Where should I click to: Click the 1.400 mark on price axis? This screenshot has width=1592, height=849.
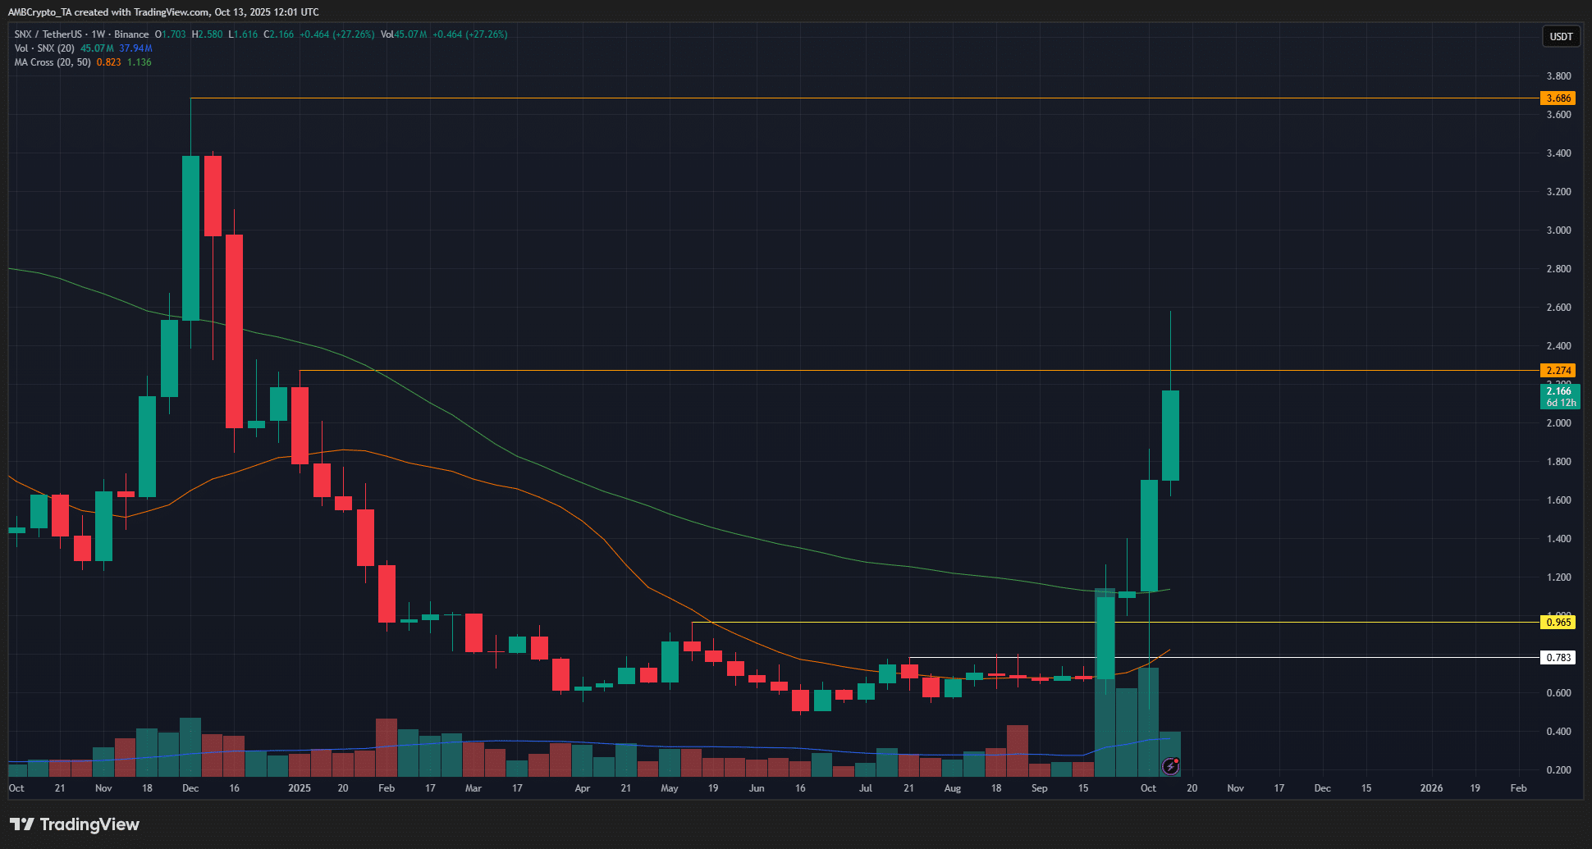point(1558,539)
